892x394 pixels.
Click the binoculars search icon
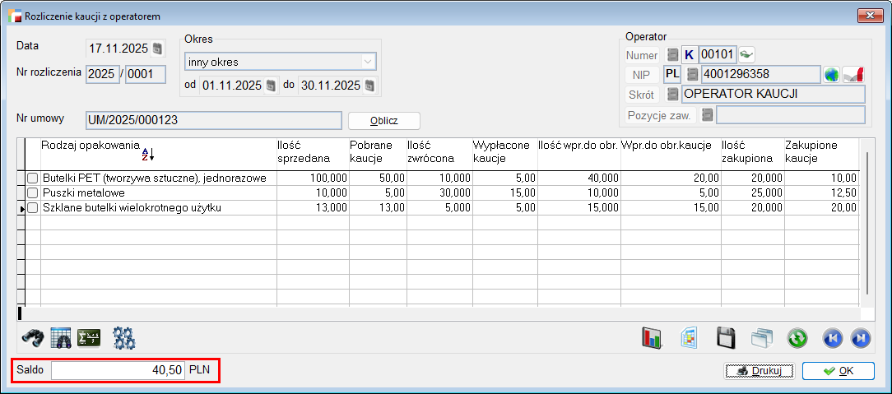(x=32, y=338)
